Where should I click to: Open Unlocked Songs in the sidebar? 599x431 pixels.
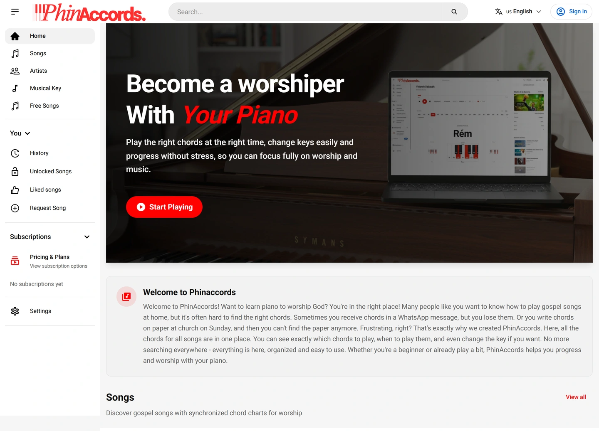point(50,172)
